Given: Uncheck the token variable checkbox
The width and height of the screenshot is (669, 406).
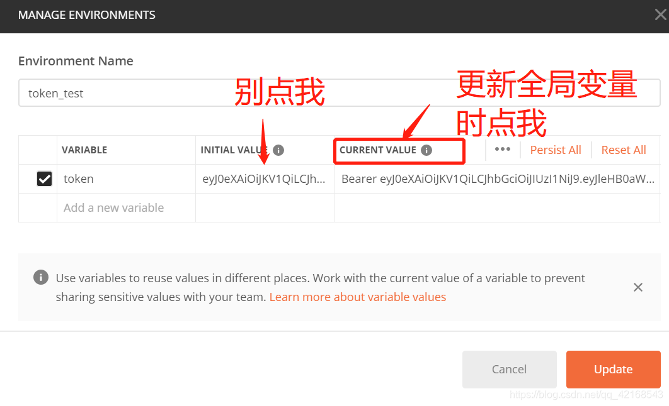Looking at the screenshot, I should point(44,178).
